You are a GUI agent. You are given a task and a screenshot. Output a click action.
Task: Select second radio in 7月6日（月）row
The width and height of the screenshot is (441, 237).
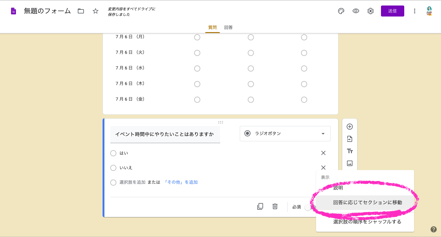coord(251,37)
